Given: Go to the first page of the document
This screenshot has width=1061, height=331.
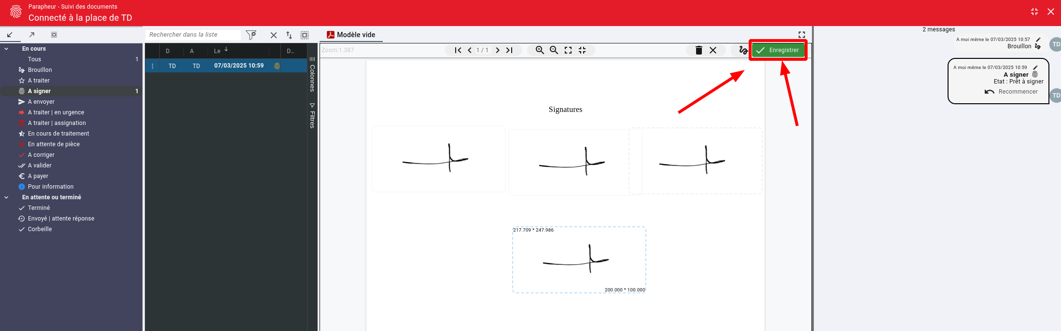Looking at the screenshot, I should pos(458,50).
